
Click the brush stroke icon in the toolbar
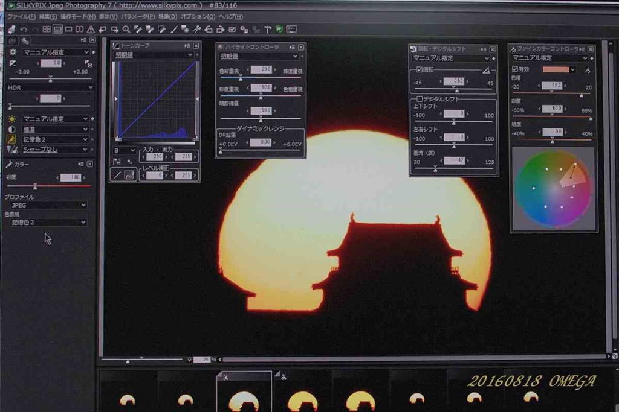click(173, 30)
